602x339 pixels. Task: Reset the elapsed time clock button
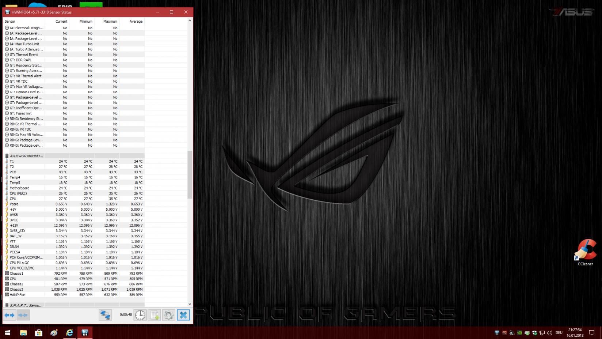pos(140,315)
